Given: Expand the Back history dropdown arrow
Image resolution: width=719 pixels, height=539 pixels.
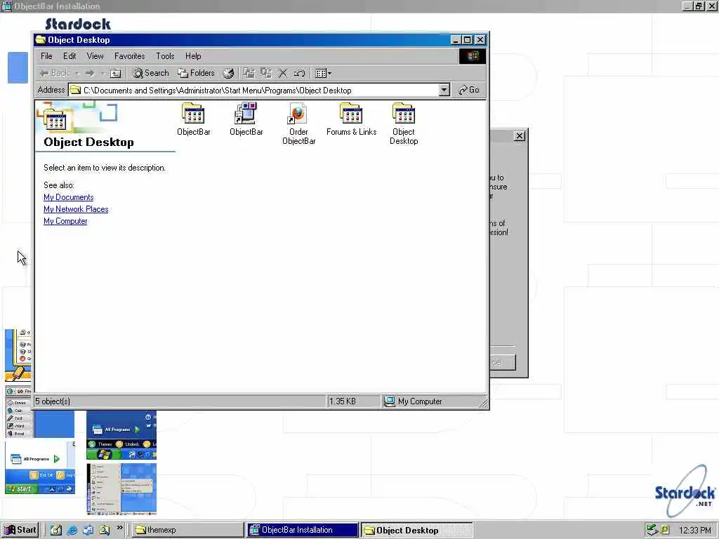Looking at the screenshot, I should coord(77,73).
